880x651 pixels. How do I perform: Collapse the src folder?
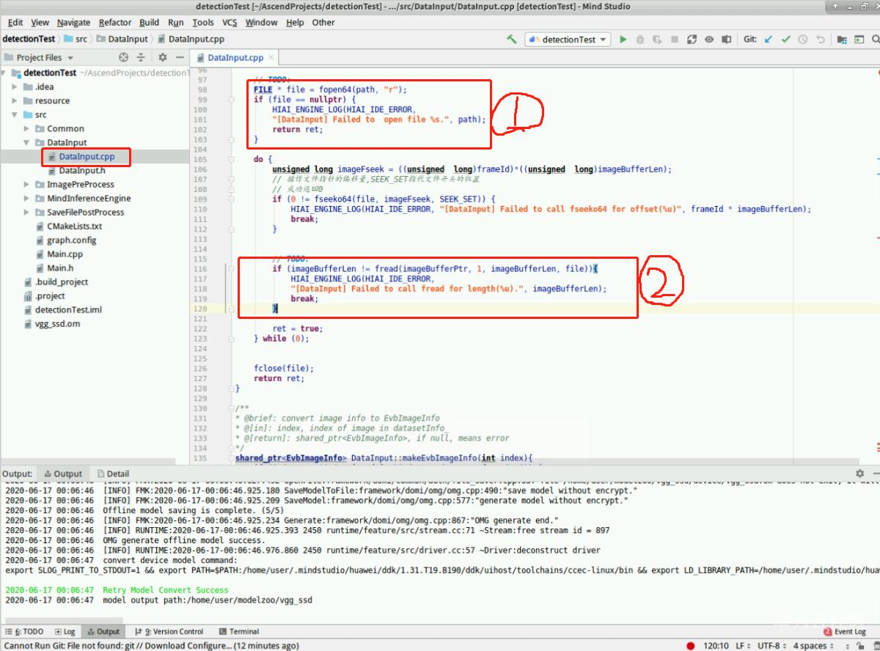15,114
